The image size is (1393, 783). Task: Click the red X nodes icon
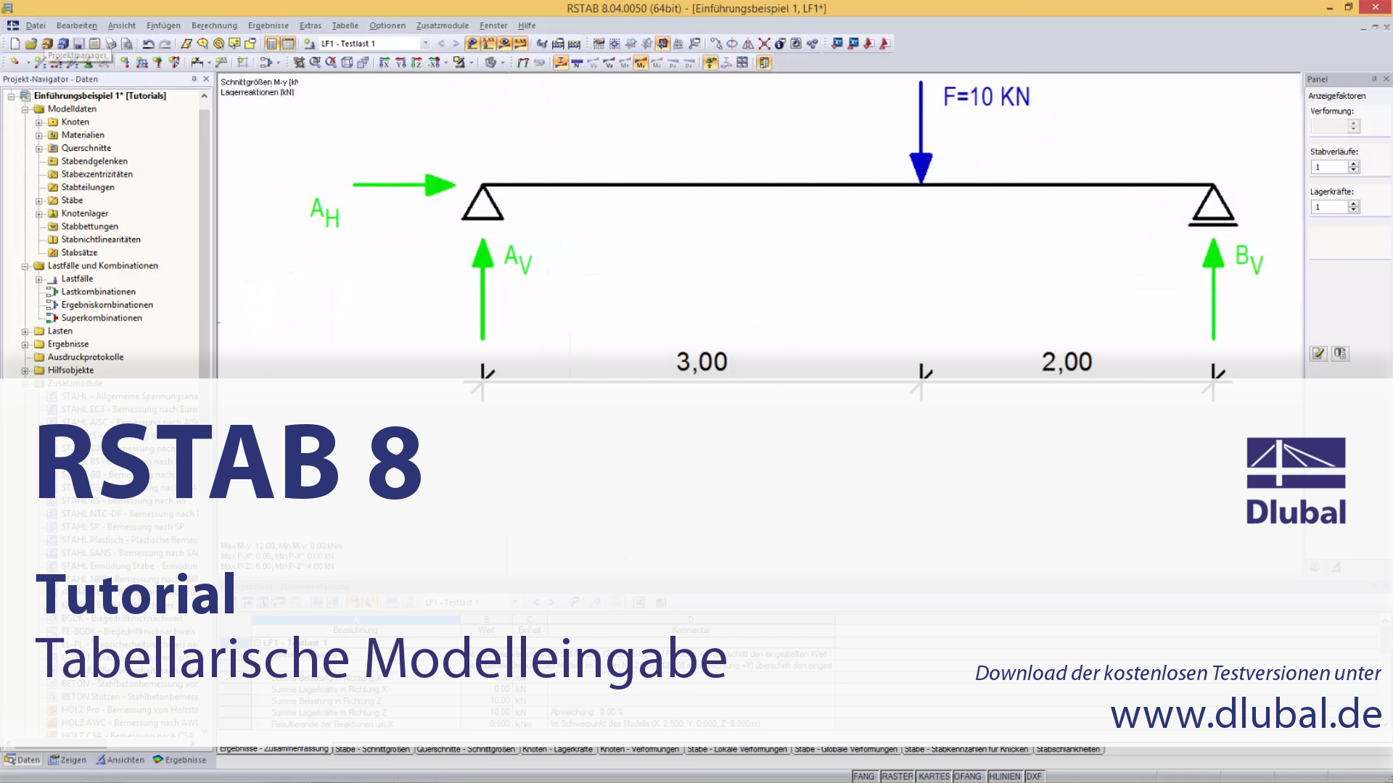(764, 43)
